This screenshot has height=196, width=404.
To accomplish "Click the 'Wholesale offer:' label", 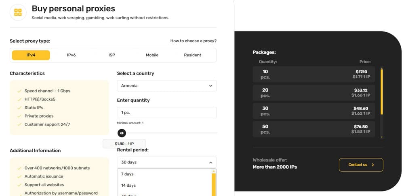I will point(270,160).
